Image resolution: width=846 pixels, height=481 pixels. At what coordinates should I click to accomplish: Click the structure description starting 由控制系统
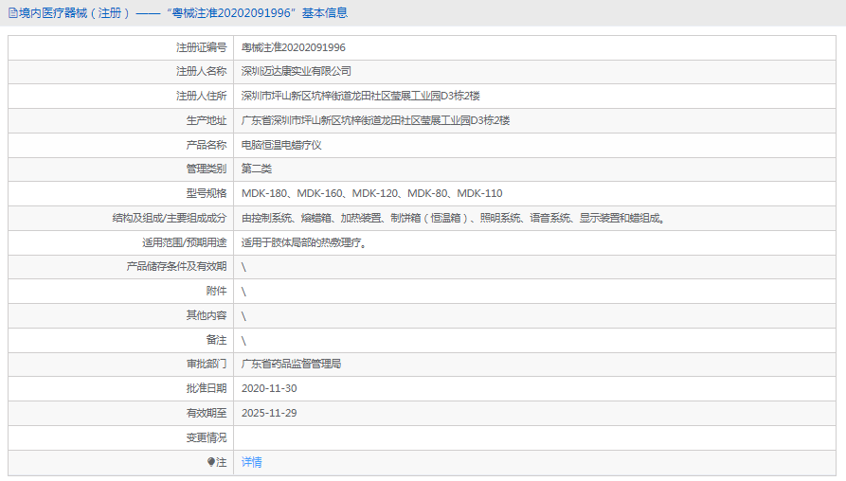pos(453,218)
